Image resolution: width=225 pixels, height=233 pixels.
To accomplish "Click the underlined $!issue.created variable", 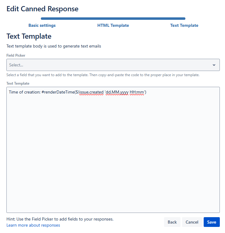I will point(91,92).
